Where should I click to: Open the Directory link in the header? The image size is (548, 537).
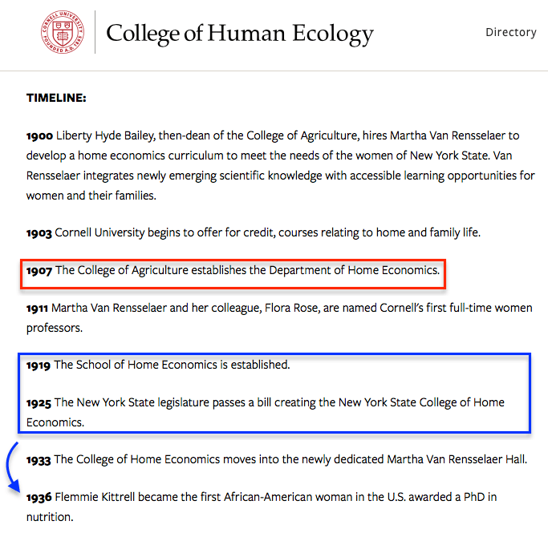(x=510, y=32)
